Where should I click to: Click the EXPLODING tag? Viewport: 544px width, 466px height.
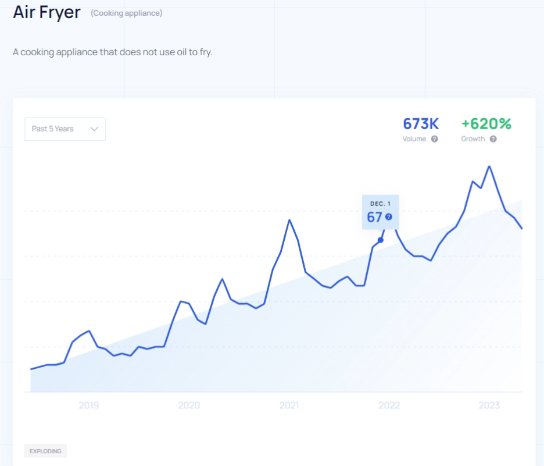45,451
